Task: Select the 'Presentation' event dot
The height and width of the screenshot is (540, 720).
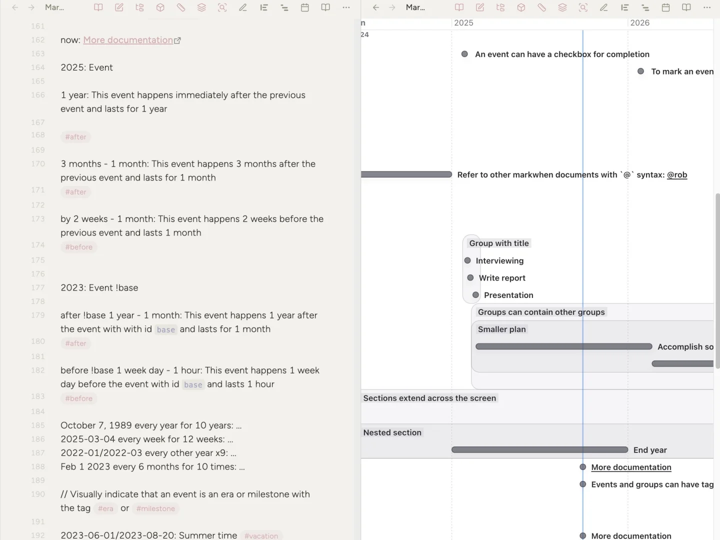Action: click(x=475, y=295)
